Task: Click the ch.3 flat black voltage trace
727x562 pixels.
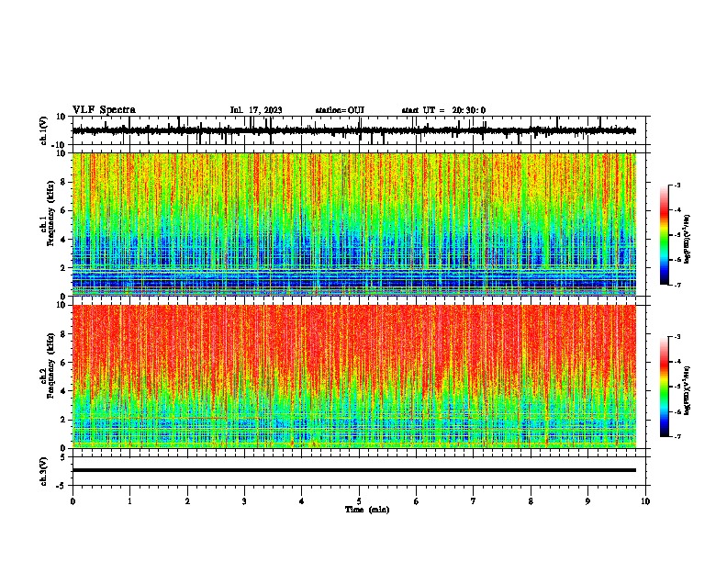Action: (353, 470)
